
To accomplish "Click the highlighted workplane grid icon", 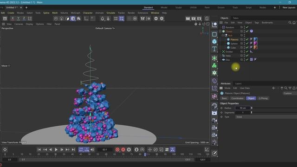I will [x=122, y=19].
